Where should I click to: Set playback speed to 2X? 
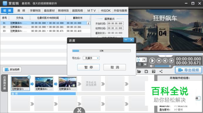click(x=144, y=60)
